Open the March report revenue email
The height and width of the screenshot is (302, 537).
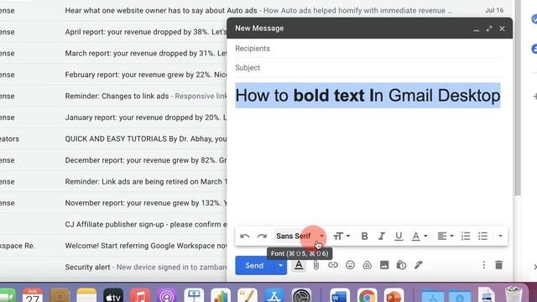pyautogui.click(x=113, y=54)
